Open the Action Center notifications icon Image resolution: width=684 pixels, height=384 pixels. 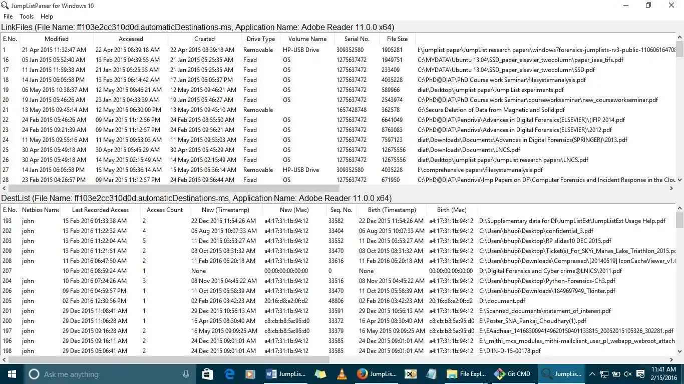(x=639, y=374)
